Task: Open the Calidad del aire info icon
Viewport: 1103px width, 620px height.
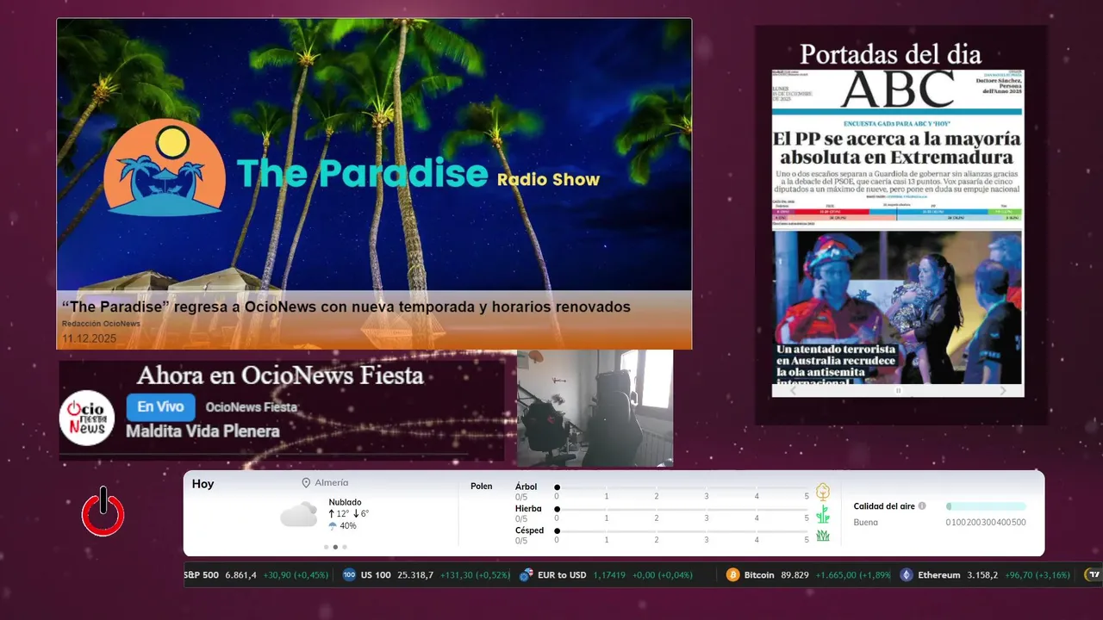Action: (922, 506)
